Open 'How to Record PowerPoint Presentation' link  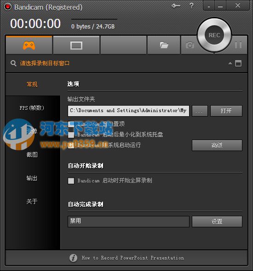(x=133, y=258)
